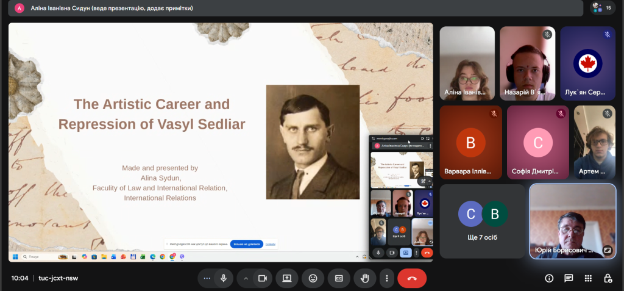The height and width of the screenshot is (291, 624).
Task: Open audio settings via three-dots beside mic
Action: point(207,278)
